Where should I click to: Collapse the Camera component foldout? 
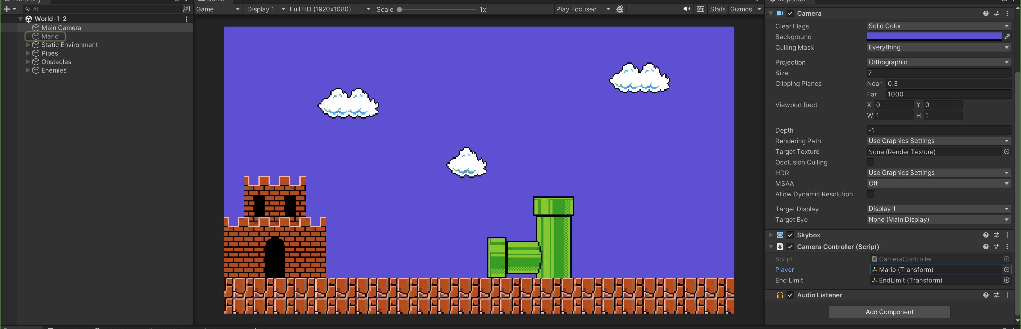point(771,14)
